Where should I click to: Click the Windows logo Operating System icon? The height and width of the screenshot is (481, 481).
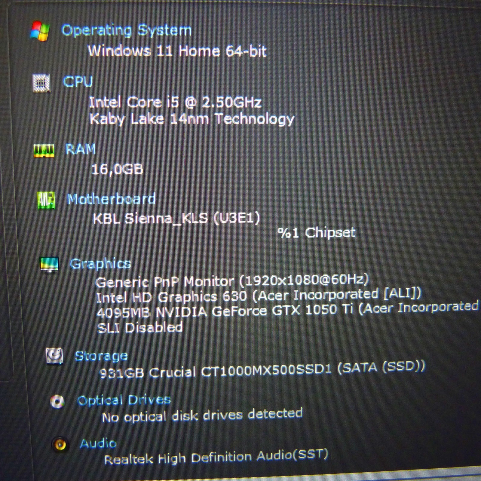[40, 31]
